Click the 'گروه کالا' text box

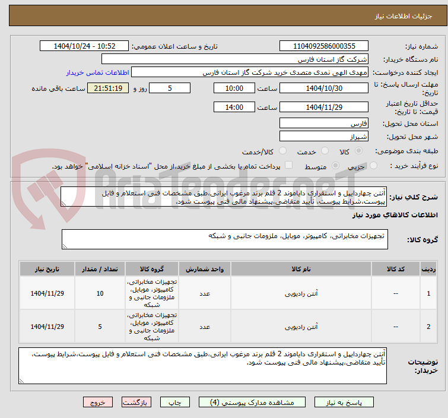pos(224,239)
